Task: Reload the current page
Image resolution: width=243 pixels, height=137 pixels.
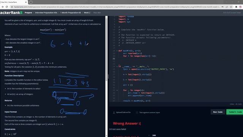Action: 7,7
